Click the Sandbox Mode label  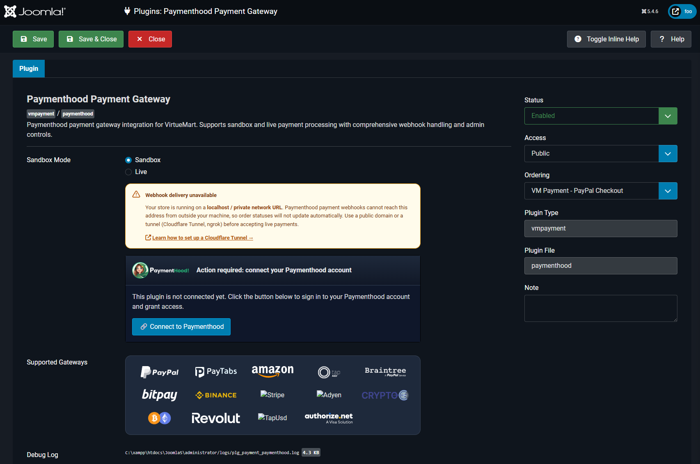pyautogui.click(x=48, y=160)
